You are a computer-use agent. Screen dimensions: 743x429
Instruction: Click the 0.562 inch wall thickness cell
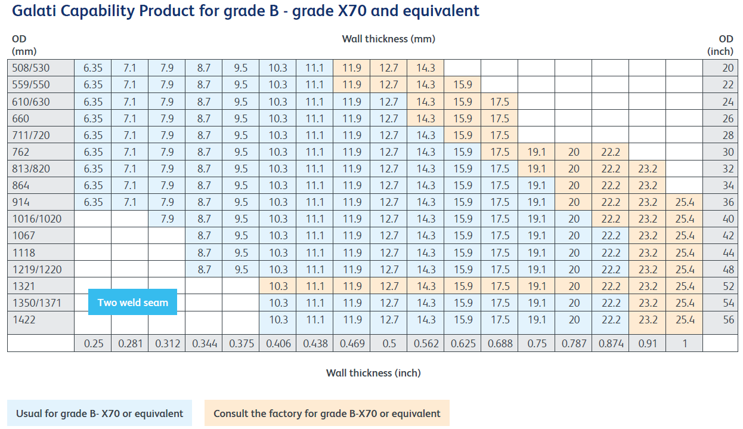426,344
